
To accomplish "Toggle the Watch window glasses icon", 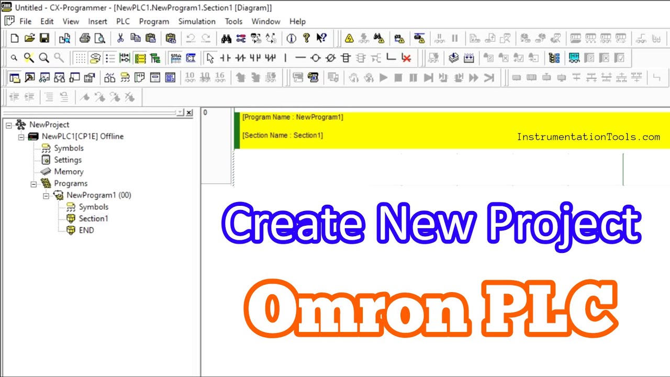I will [44, 78].
